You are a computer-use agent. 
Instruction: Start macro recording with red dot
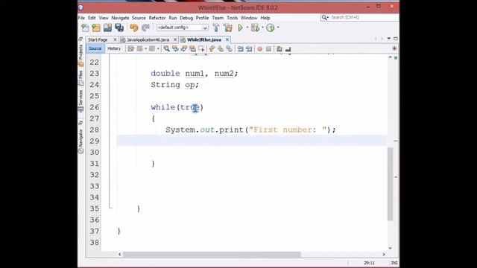[x=260, y=48]
